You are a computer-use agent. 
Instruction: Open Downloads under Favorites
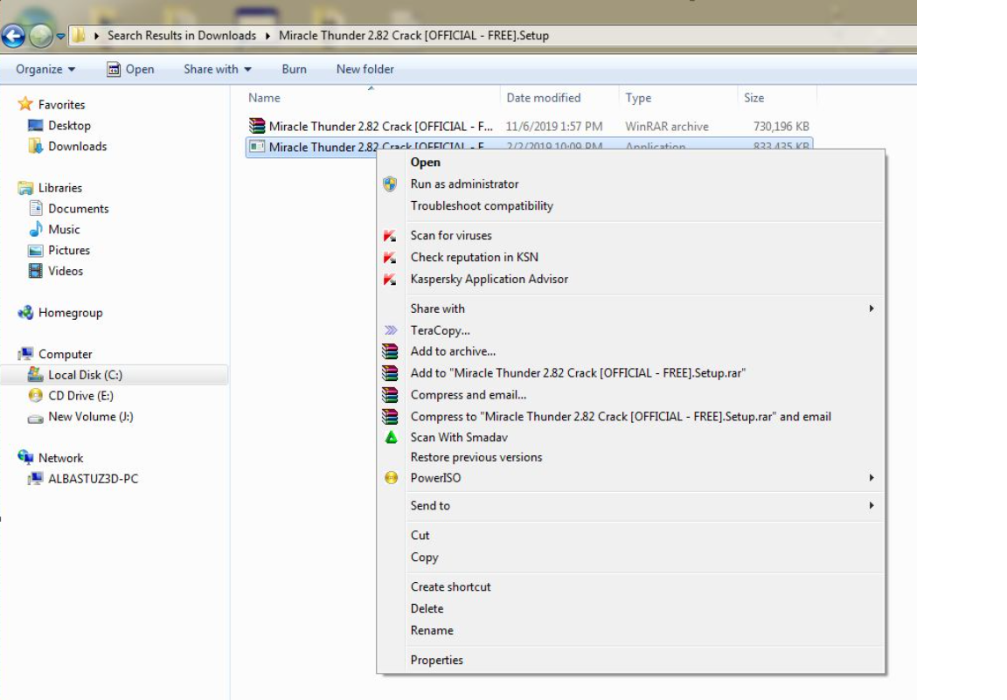point(77,146)
